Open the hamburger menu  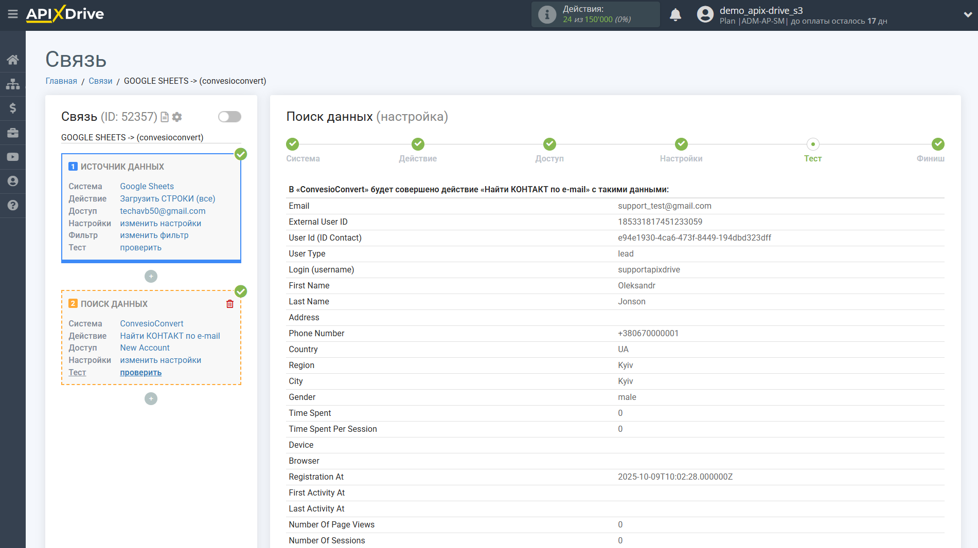pyautogui.click(x=13, y=14)
